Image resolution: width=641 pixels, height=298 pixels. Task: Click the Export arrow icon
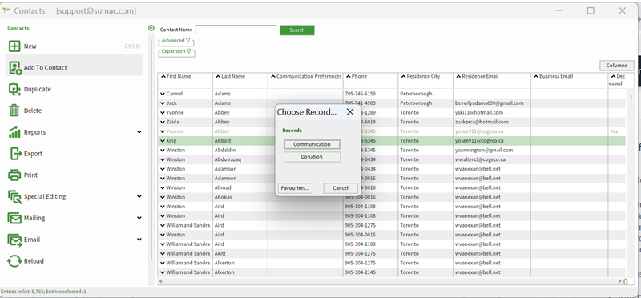[x=15, y=154]
